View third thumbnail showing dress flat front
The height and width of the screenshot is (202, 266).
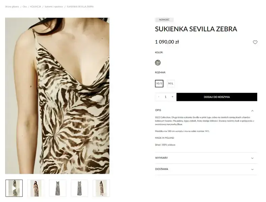click(58, 188)
